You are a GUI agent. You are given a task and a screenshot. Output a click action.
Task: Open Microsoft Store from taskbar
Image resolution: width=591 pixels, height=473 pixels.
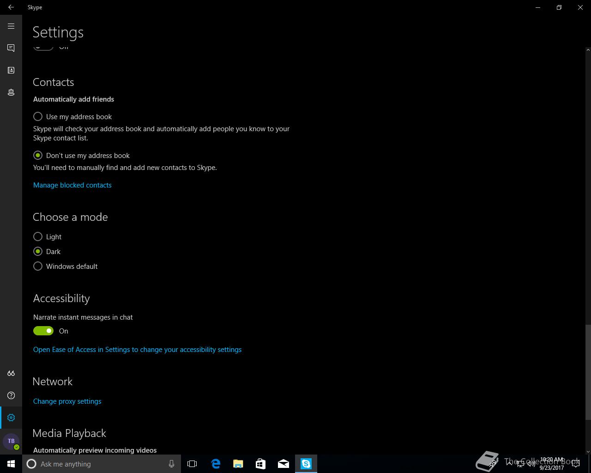(x=261, y=464)
